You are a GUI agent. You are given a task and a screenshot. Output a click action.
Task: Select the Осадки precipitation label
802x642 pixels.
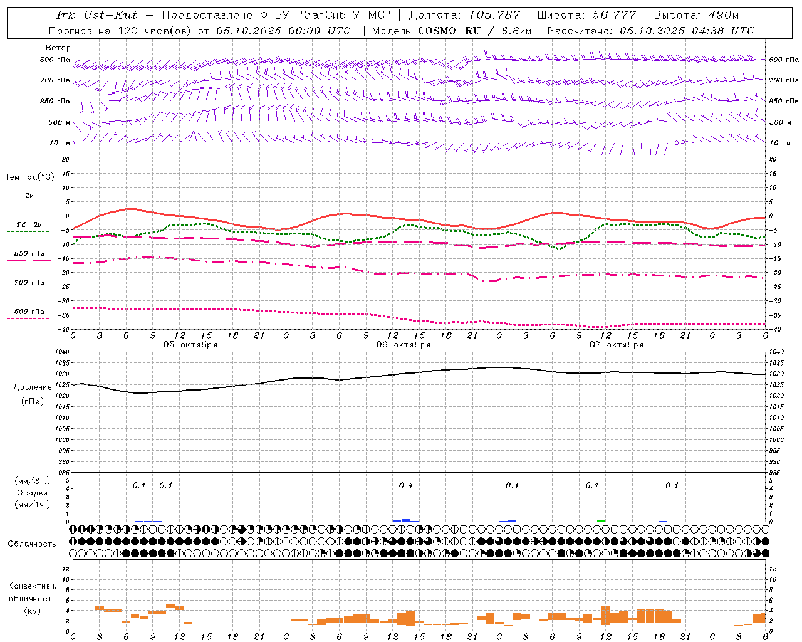32,493
